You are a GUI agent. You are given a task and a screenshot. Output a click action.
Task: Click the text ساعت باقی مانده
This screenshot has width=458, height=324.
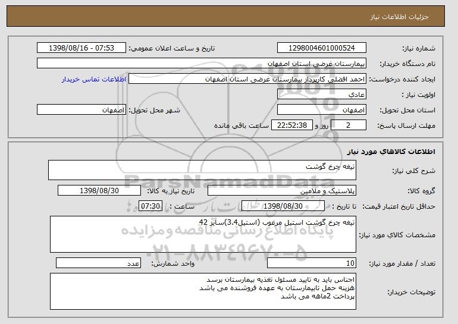pos(241,125)
